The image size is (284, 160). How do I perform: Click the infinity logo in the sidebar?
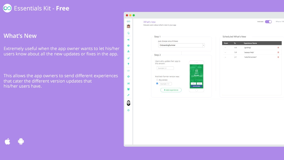click(x=128, y=21)
